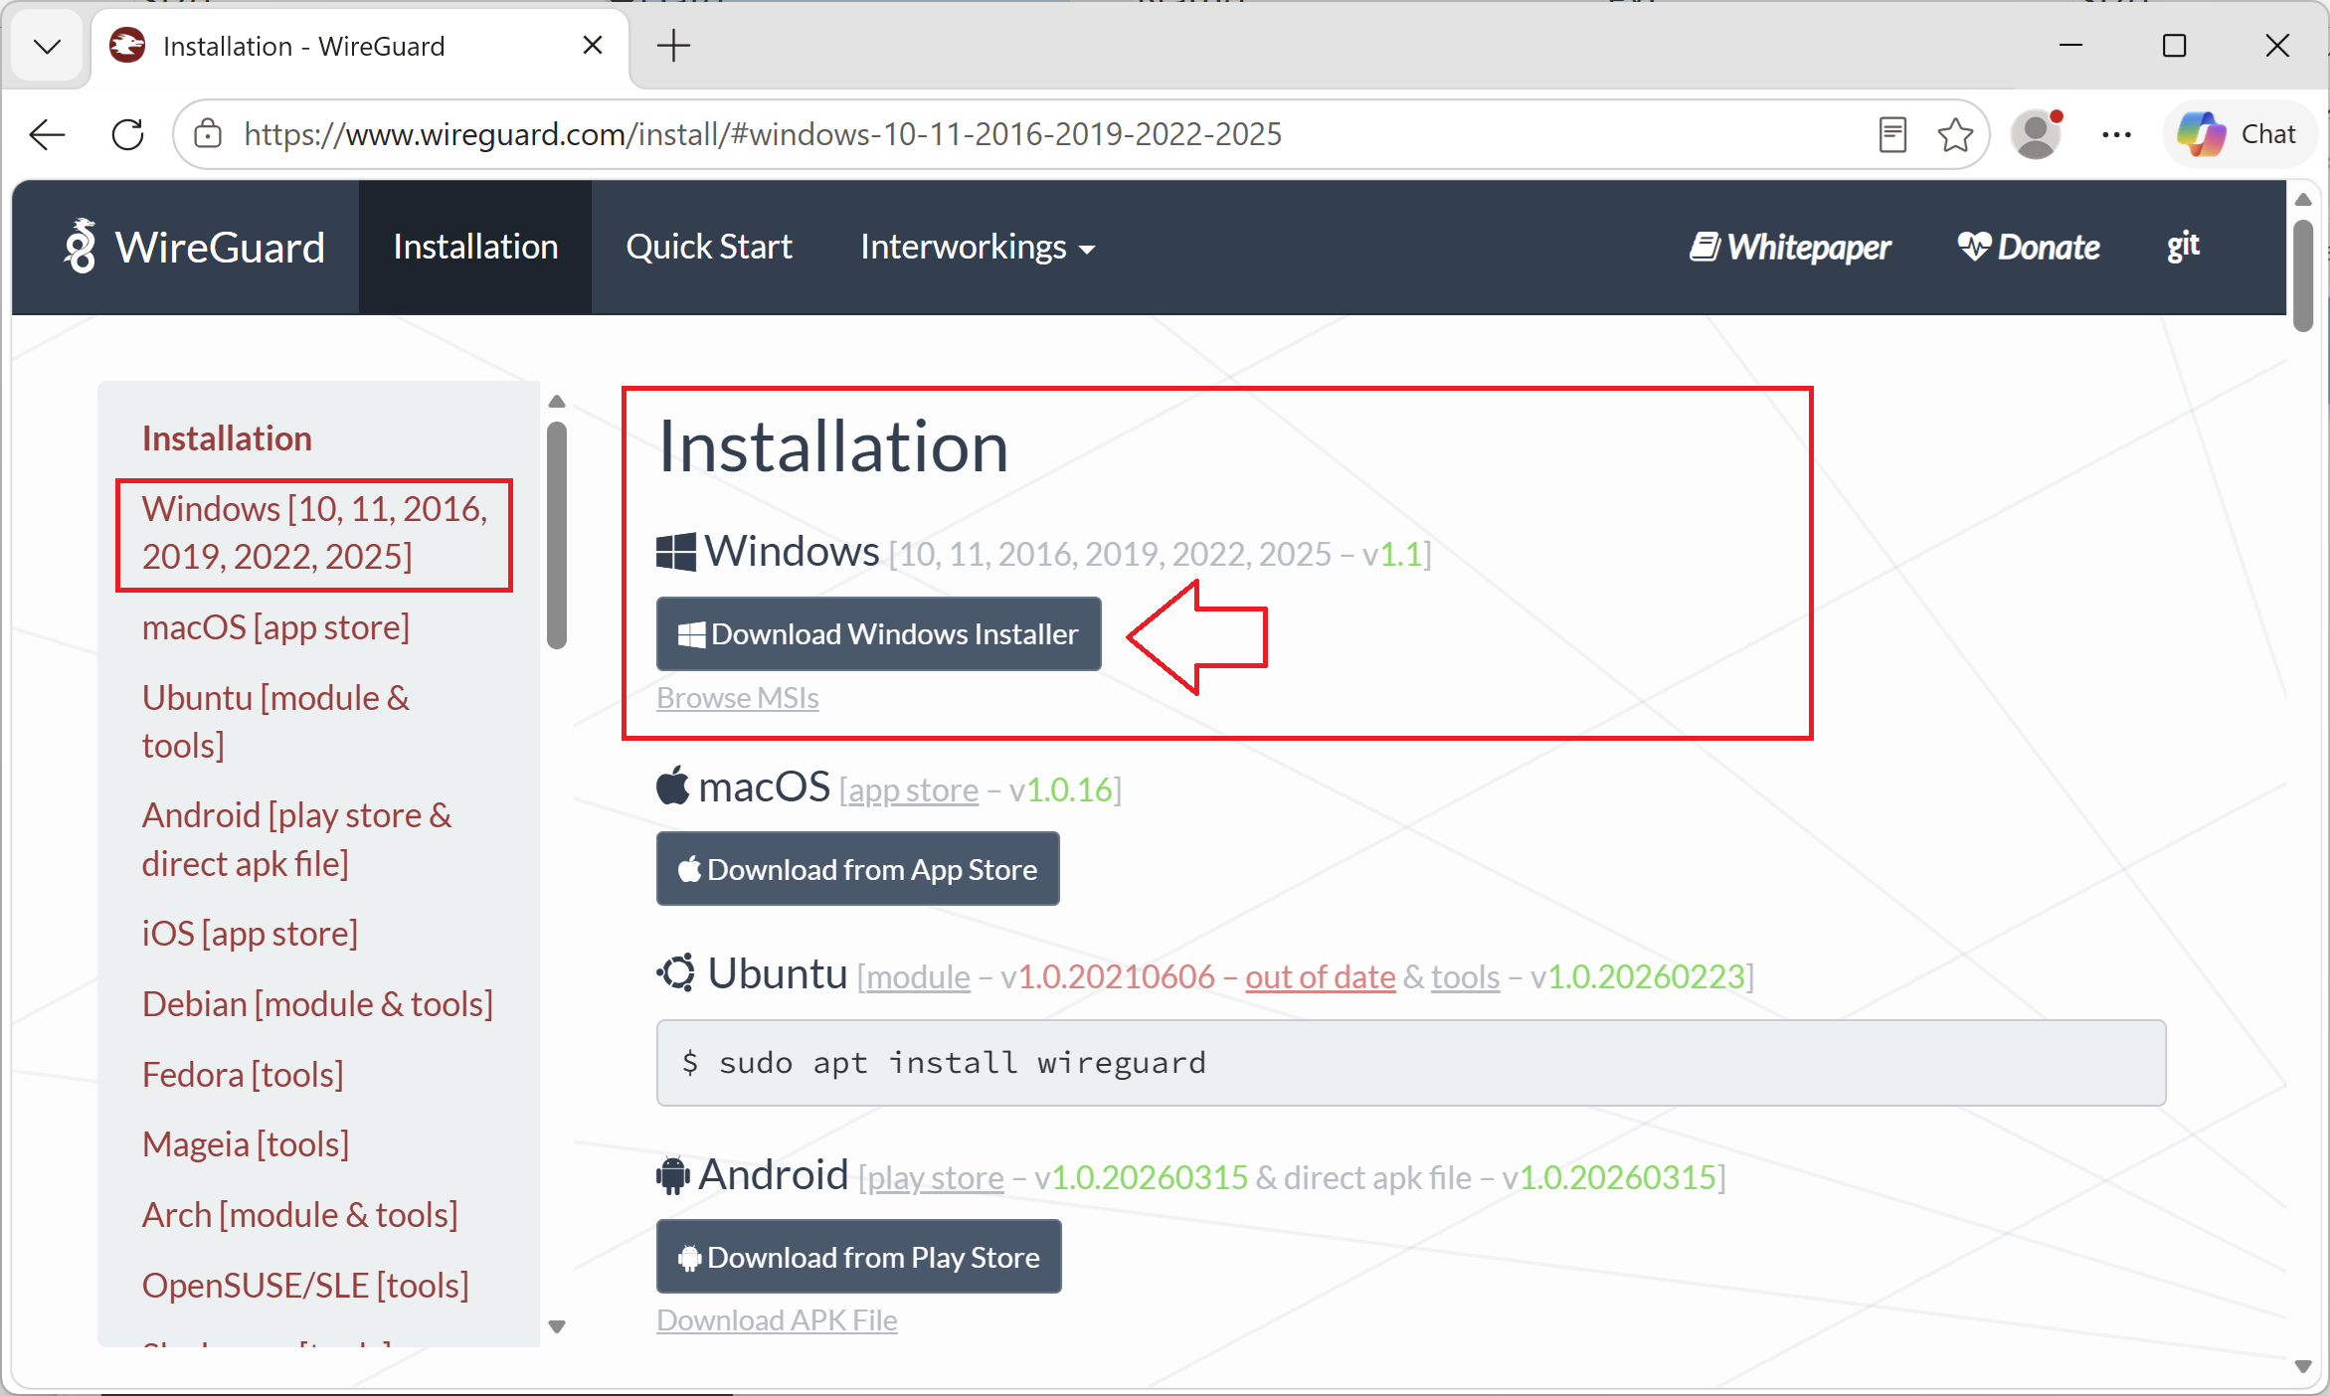Open Copilot Chat

pyautogui.click(x=2238, y=134)
